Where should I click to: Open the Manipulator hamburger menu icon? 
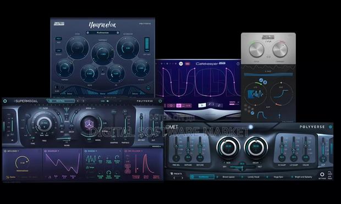148,87
